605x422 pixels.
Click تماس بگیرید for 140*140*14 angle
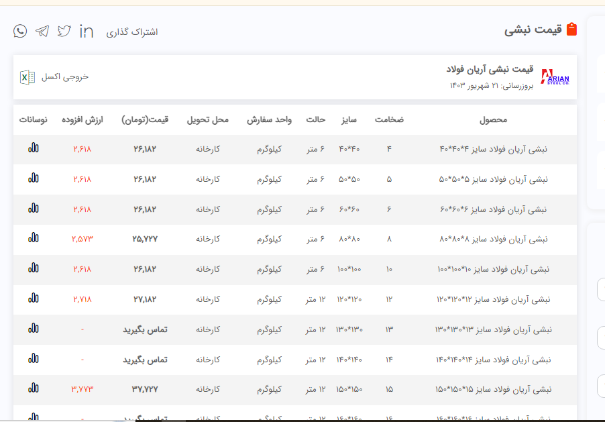click(145, 360)
